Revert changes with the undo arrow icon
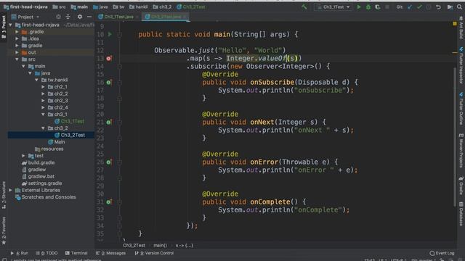The width and height of the screenshot is (465, 261). (438, 7)
